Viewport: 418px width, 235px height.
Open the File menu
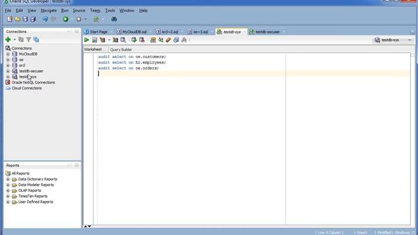pyautogui.click(x=8, y=10)
